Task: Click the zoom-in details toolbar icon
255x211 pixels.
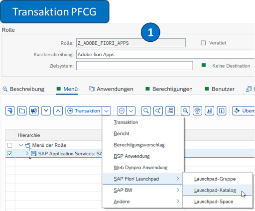Action: [185, 110]
